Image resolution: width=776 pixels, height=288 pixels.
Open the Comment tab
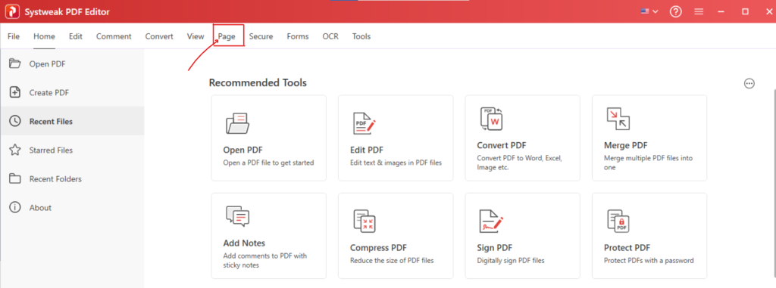114,36
